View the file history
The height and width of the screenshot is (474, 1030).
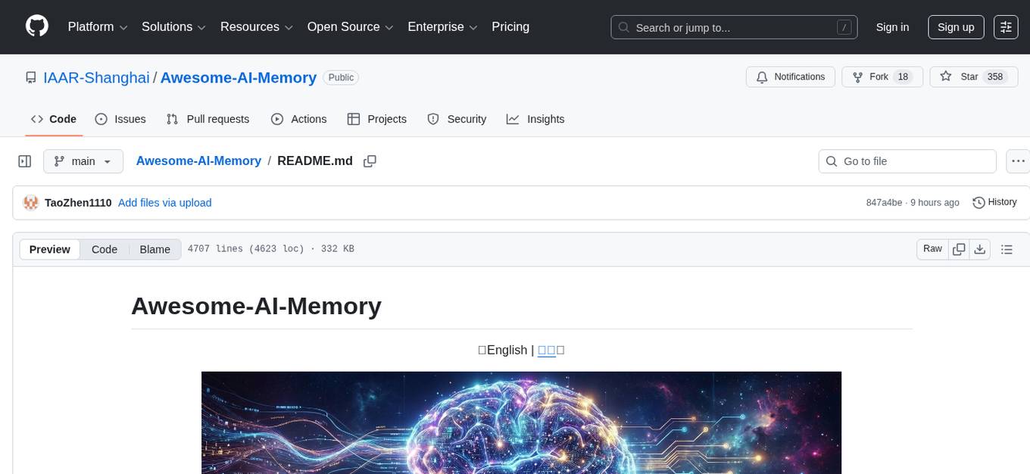(x=994, y=202)
